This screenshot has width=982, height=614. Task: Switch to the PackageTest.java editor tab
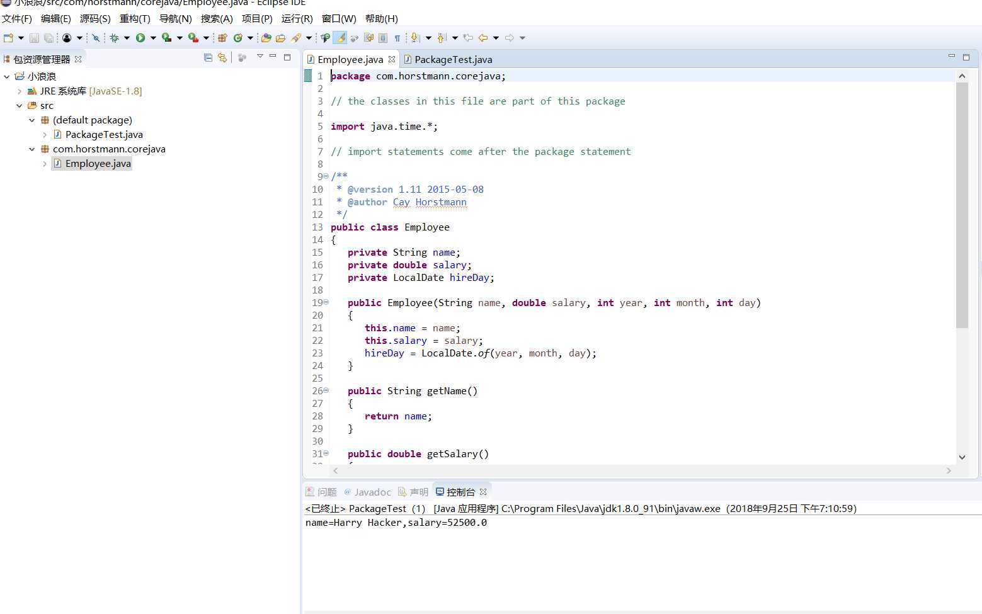coord(448,59)
